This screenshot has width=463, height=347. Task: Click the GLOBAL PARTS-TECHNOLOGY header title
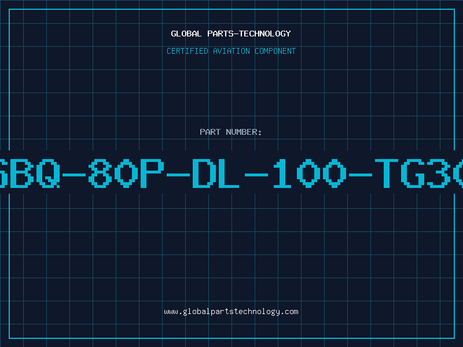pos(231,34)
